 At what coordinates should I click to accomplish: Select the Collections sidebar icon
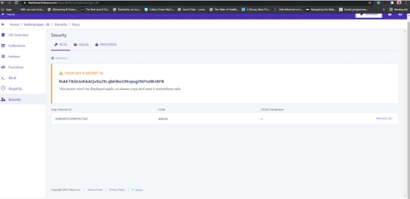pyautogui.click(x=3, y=46)
